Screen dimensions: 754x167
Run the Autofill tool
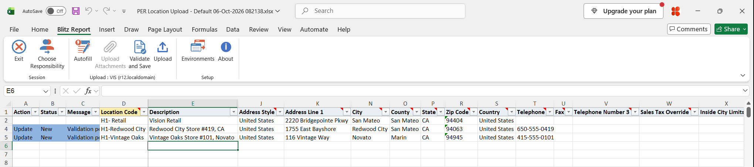(x=83, y=51)
